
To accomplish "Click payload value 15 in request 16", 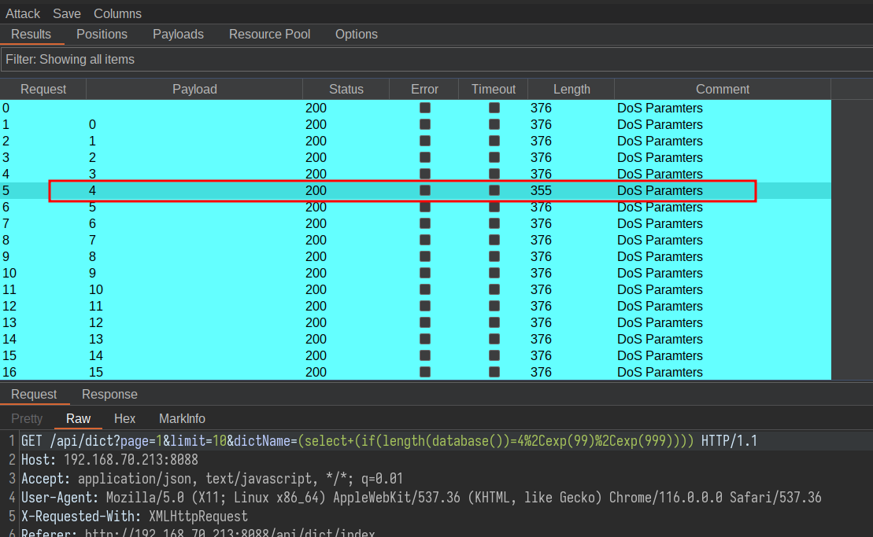I will click(96, 372).
